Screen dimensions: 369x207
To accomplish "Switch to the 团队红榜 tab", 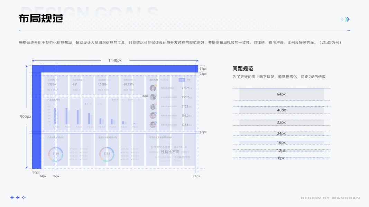I will (154, 80).
